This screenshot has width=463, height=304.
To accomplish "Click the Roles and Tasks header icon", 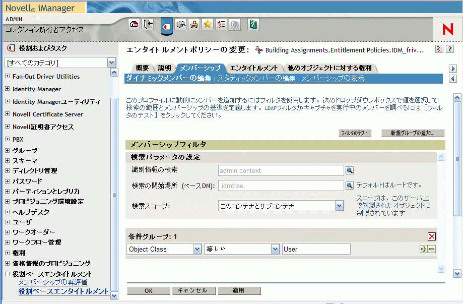I will click(x=11, y=48).
